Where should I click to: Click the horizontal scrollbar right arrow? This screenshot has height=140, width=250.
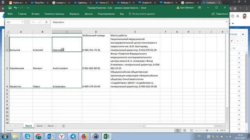pyautogui.click(x=224, y=126)
